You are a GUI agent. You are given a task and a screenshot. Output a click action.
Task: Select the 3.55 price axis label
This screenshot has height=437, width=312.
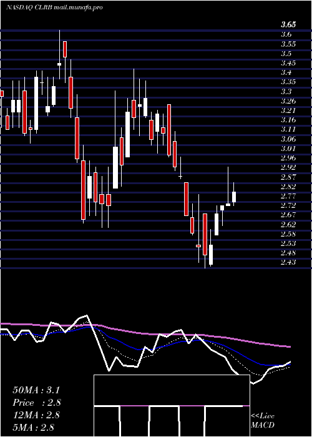pos(288,44)
